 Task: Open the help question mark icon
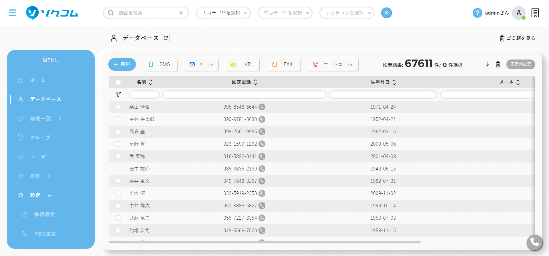(x=477, y=13)
